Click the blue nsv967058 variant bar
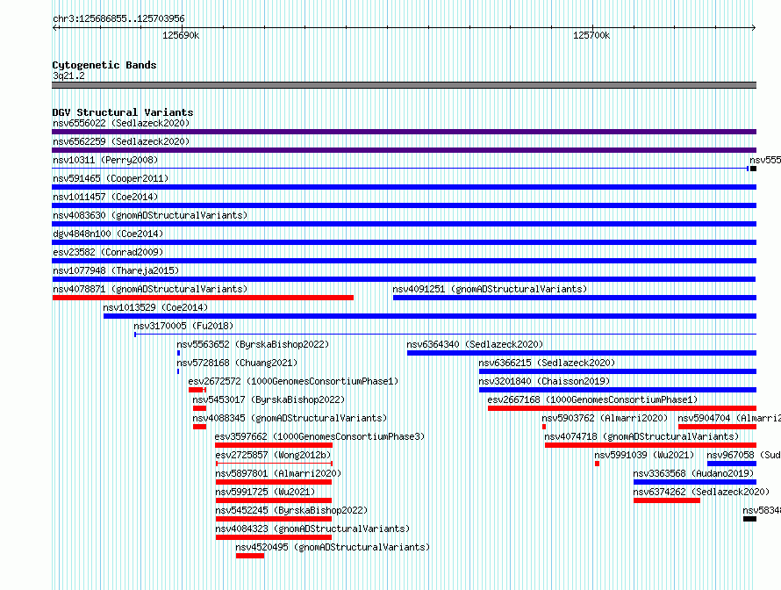Screen dimensions: 781x590 point(732,464)
